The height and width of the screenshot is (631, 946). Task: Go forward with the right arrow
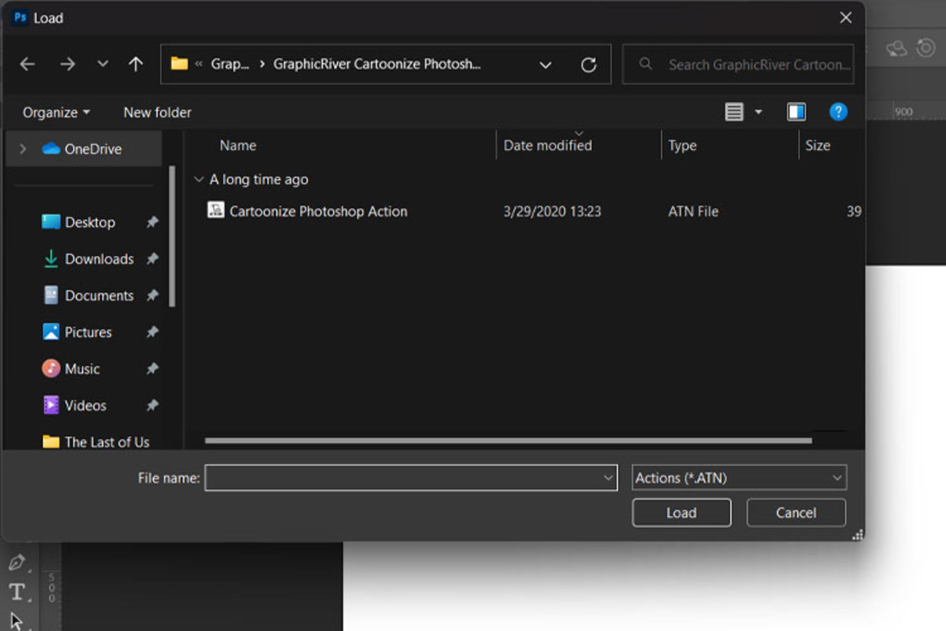coord(68,64)
